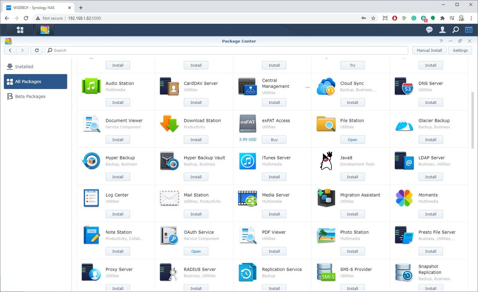478x292 pixels.
Task: Click the Chrome extensions puzzle icon
Action: point(442,18)
